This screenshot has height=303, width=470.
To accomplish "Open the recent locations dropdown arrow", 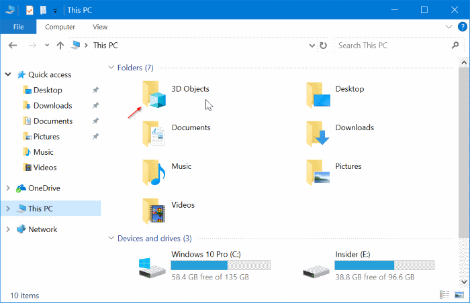I will coord(47,46).
